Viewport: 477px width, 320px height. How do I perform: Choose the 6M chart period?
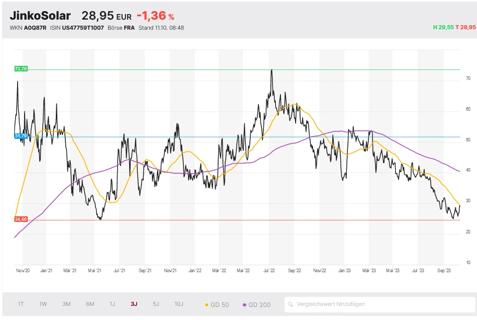click(x=90, y=304)
